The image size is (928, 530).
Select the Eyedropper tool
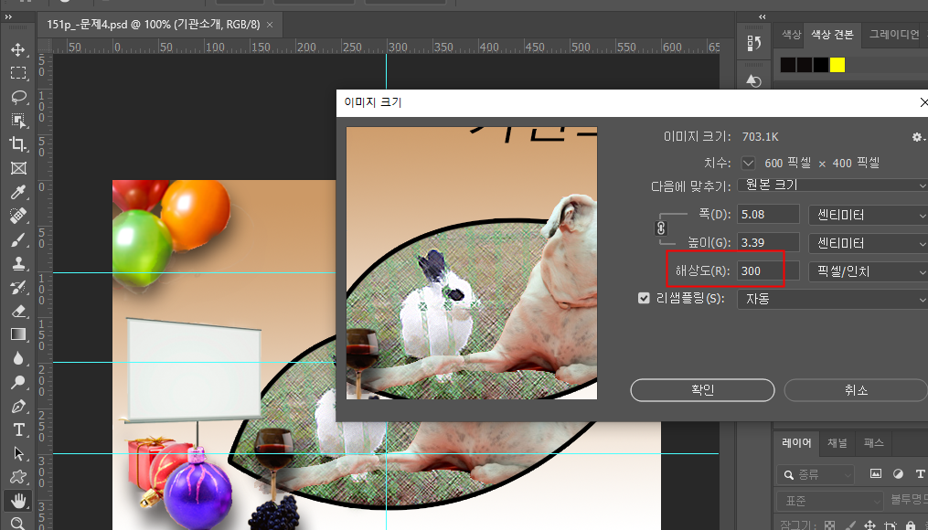[x=17, y=192]
